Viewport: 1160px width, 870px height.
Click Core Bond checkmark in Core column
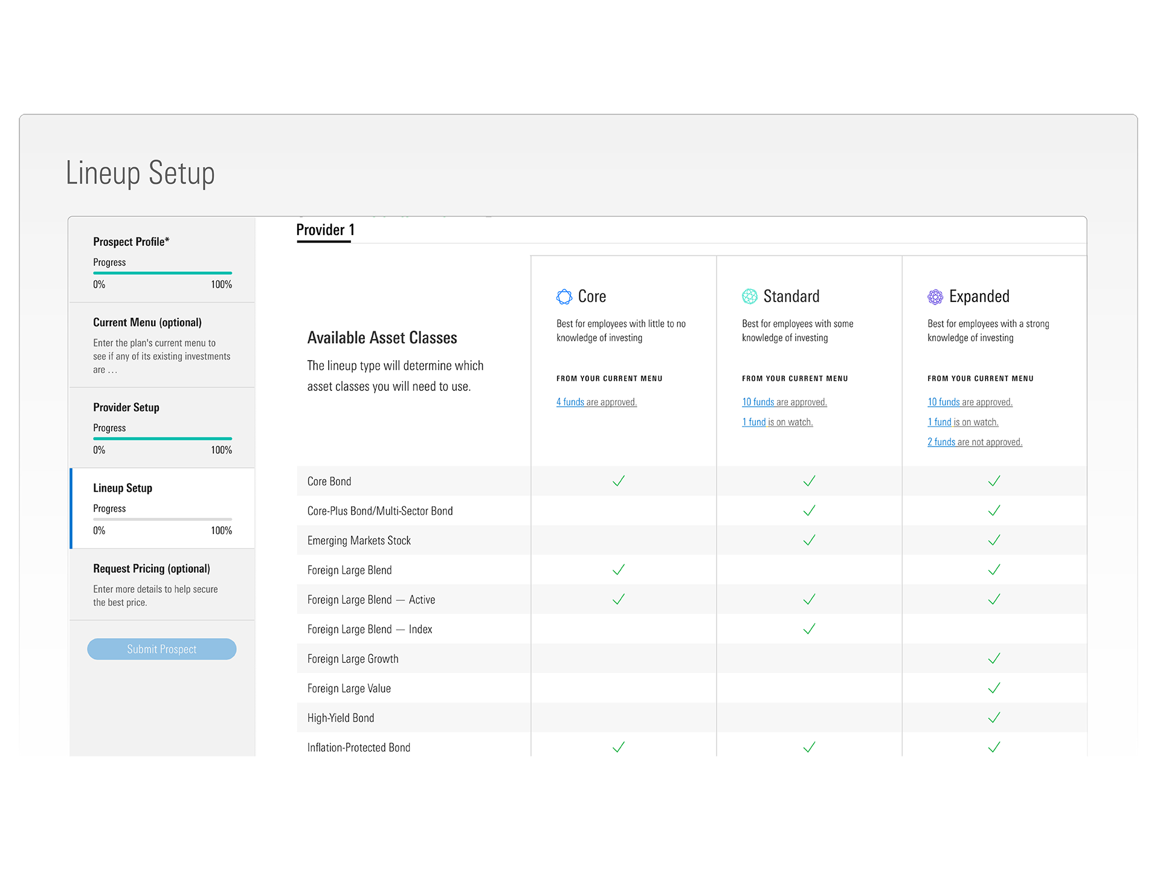click(x=618, y=481)
